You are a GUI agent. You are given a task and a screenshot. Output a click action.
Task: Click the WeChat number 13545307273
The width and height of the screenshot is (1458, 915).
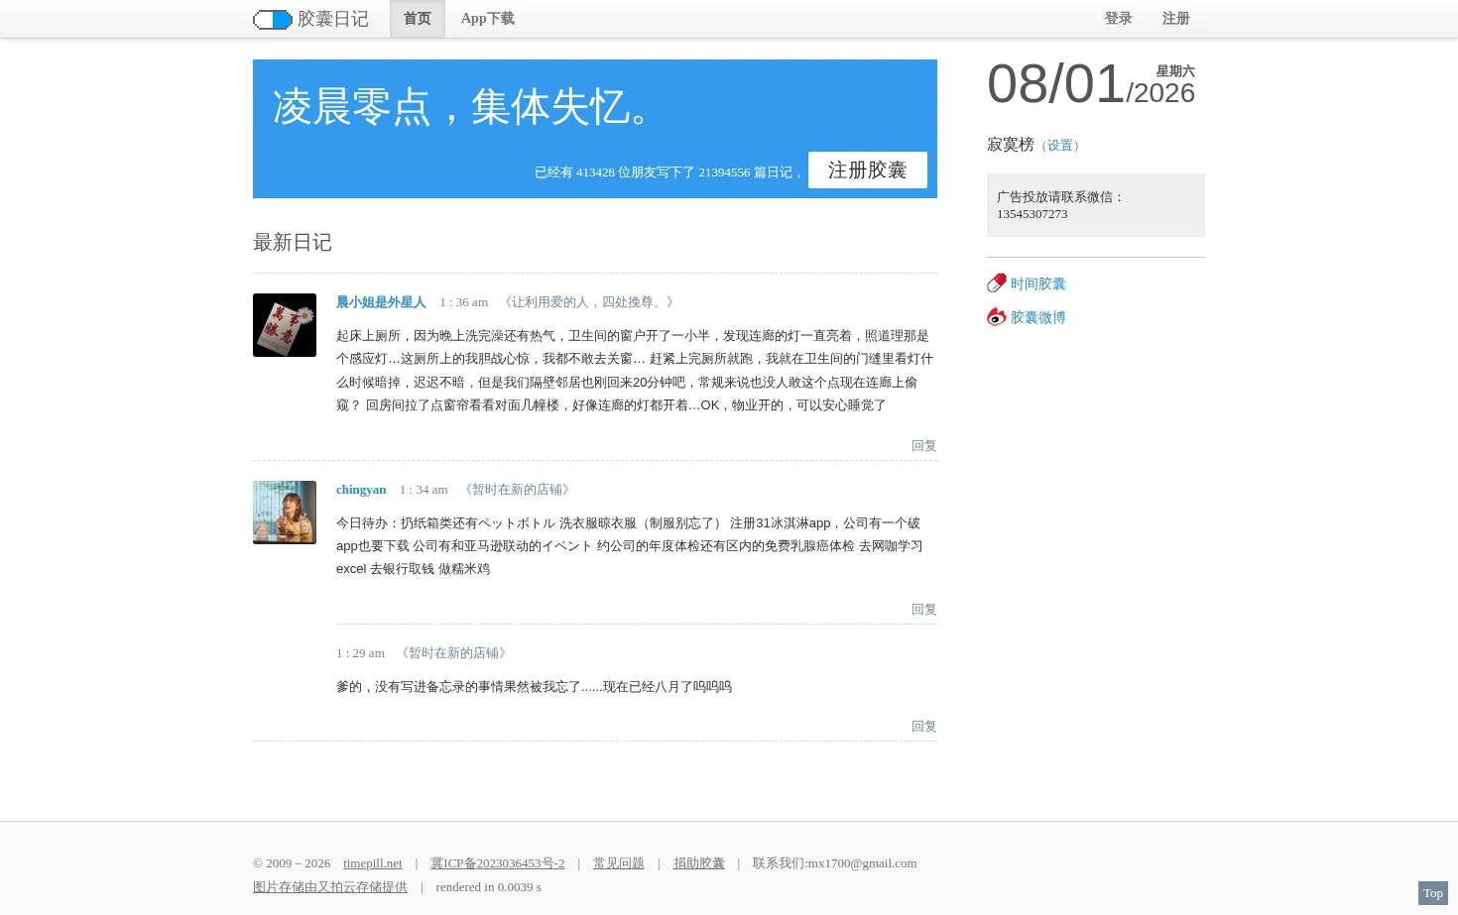[x=1033, y=214]
